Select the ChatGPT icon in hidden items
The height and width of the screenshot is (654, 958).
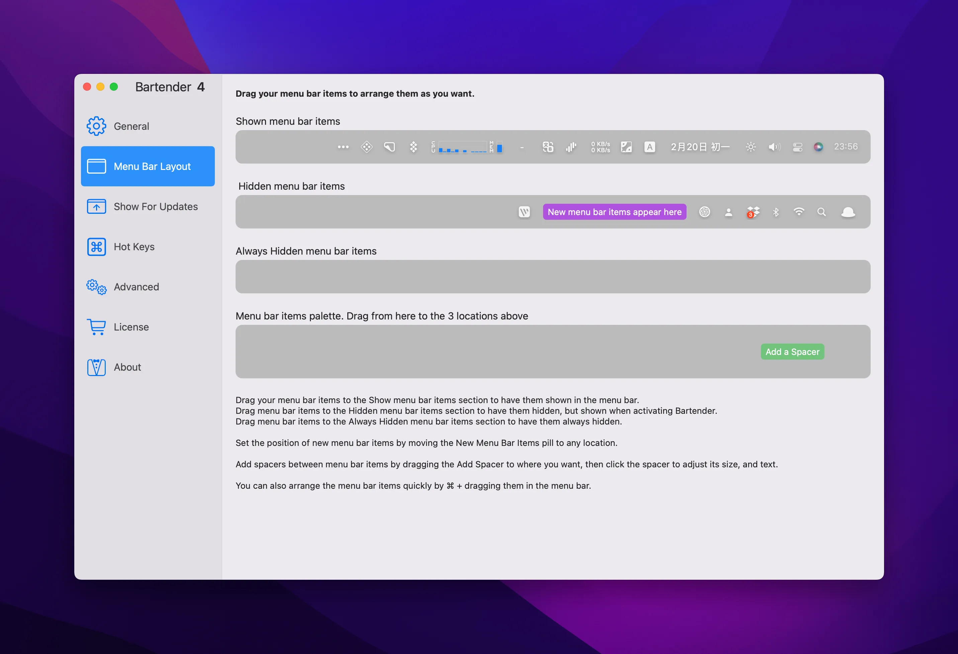tap(704, 212)
